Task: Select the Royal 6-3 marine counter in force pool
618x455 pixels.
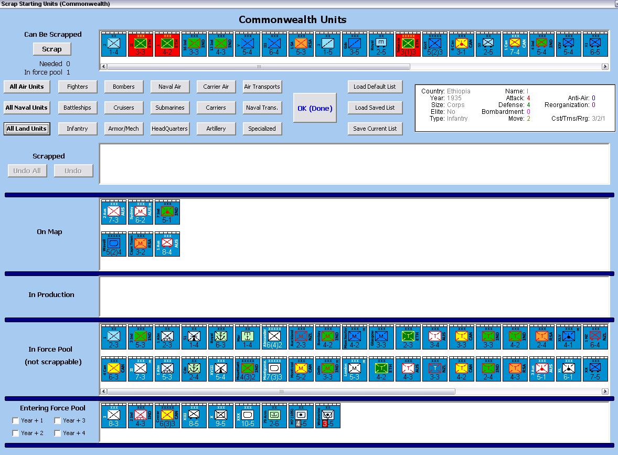Action: point(221,337)
